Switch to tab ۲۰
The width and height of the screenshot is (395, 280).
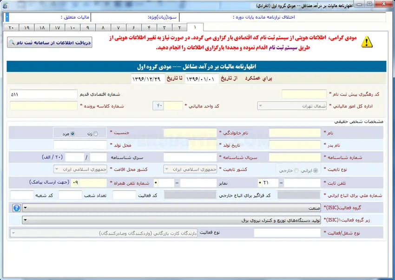11,27
